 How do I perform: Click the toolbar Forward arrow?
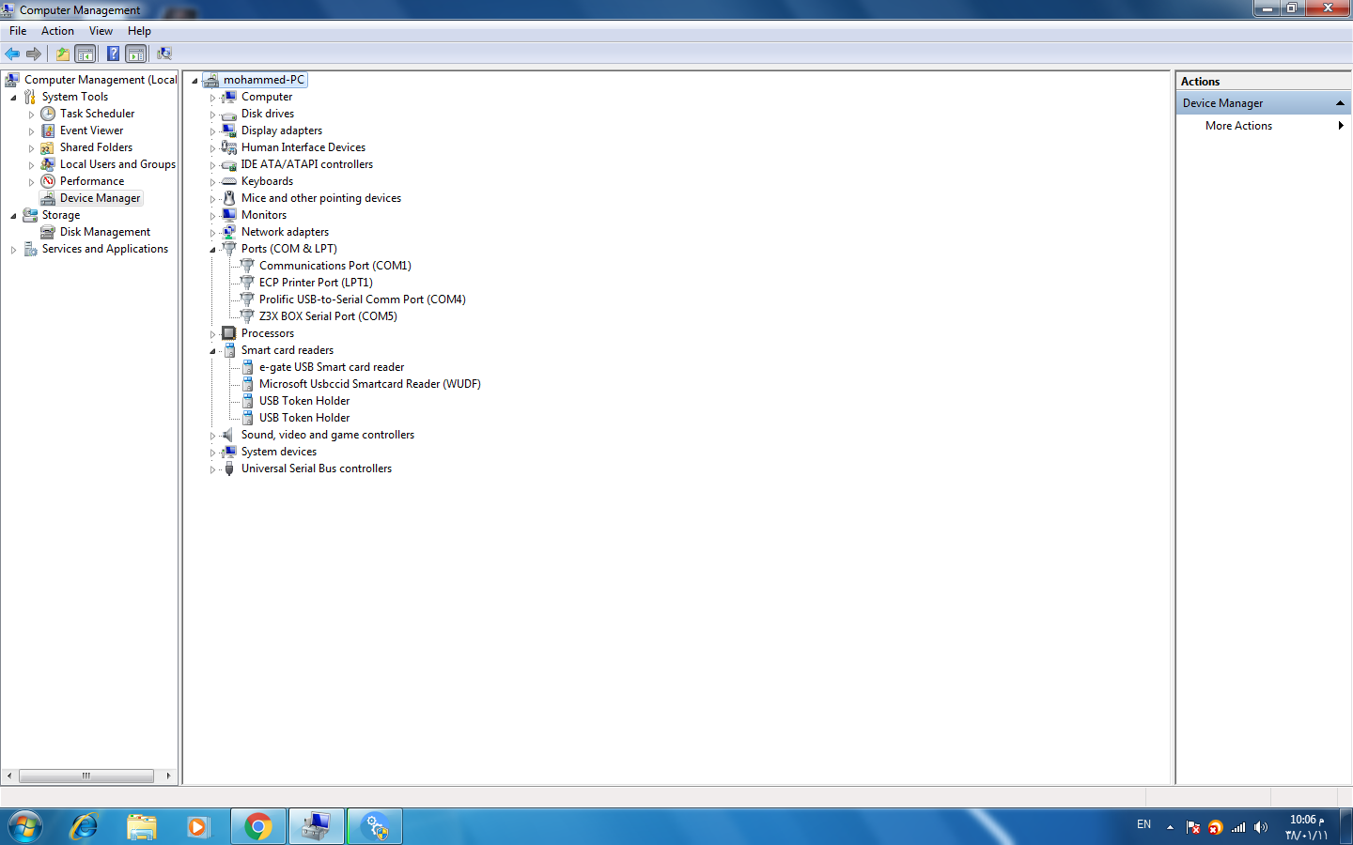point(34,54)
